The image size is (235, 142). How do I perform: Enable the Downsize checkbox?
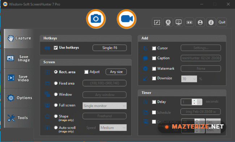pyautogui.click(x=154, y=78)
